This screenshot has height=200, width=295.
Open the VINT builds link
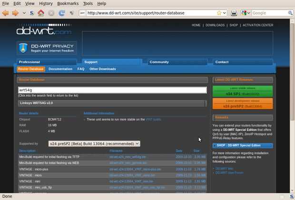pos(153,120)
